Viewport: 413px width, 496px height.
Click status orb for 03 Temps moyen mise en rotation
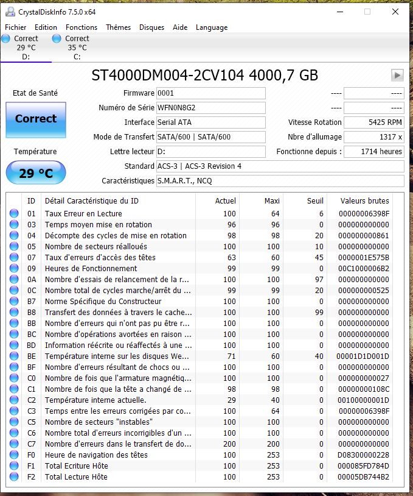pyautogui.click(x=14, y=224)
